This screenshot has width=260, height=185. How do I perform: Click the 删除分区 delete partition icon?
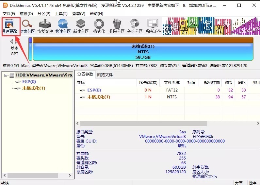[x=117, y=26]
